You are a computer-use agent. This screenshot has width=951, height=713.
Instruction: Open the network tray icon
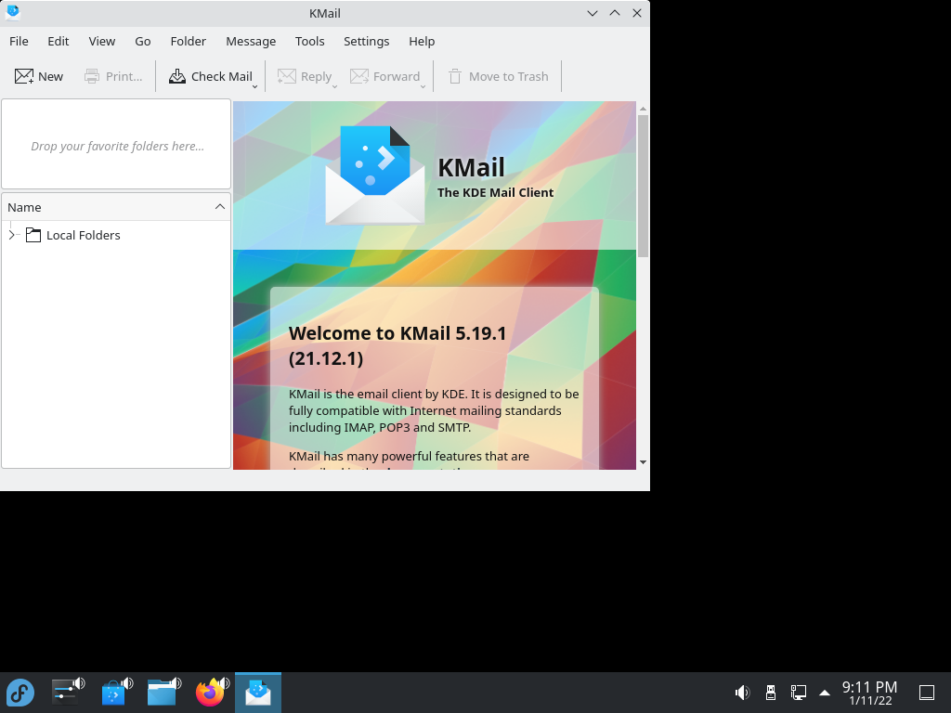coord(798,693)
